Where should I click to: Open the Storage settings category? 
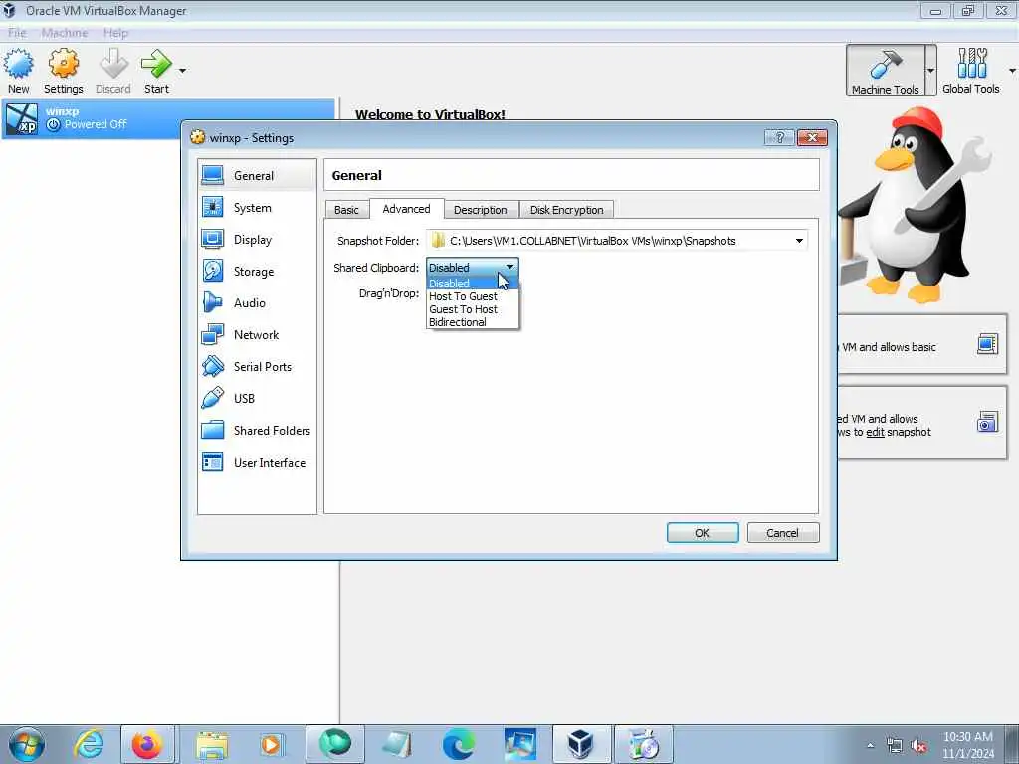pos(258,271)
